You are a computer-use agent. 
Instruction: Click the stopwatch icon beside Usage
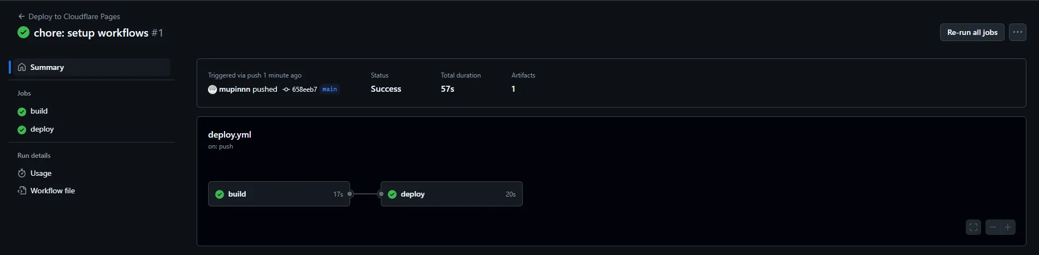point(22,173)
